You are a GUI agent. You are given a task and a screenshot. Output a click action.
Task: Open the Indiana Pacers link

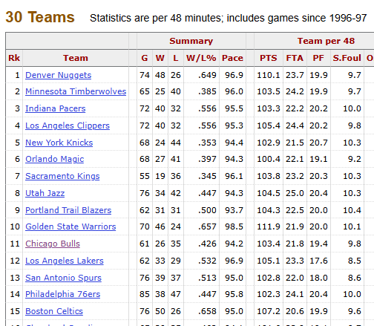(56, 108)
